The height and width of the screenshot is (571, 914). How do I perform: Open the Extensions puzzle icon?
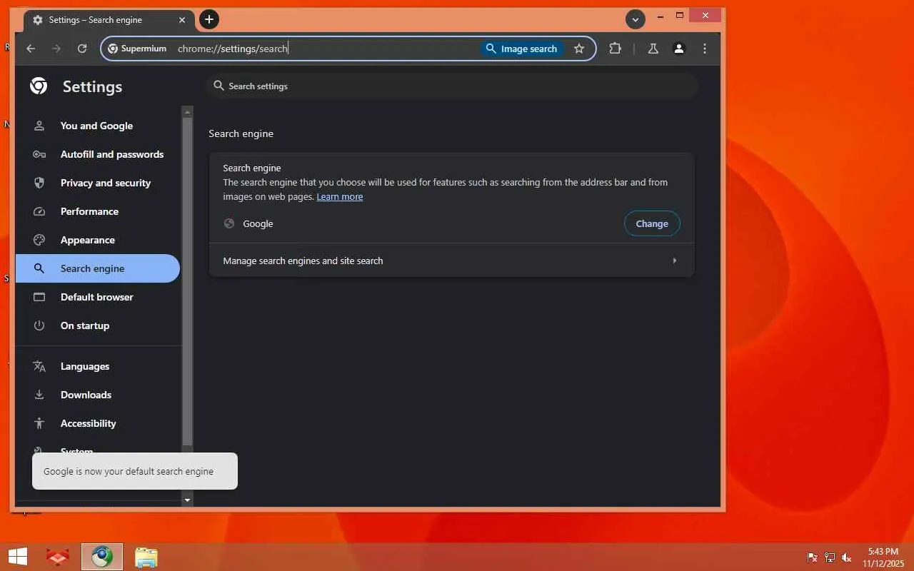(615, 49)
